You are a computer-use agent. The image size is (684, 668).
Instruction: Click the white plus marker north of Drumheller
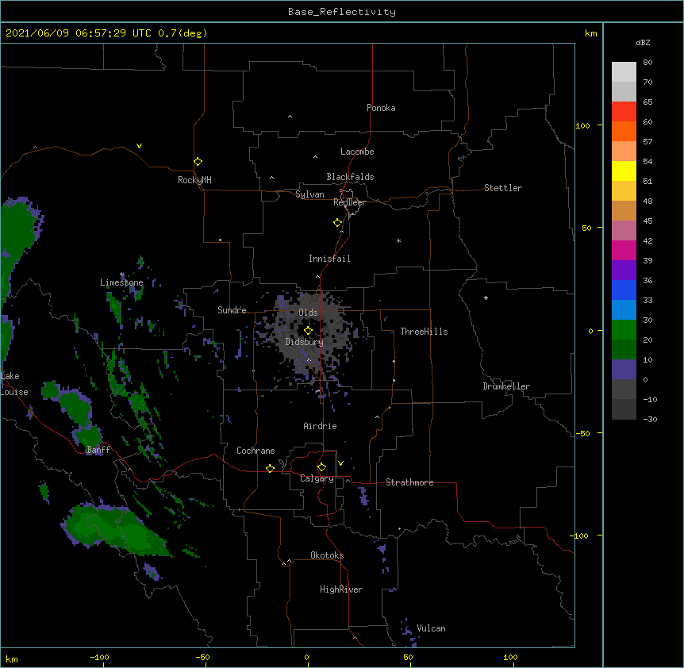pyautogui.click(x=486, y=298)
